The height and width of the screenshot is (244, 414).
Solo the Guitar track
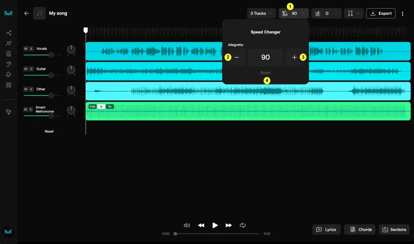(31, 69)
